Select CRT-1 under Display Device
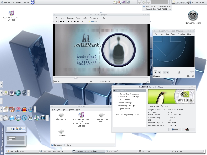This screenshot has width=207, height=155. (x=122, y=112)
